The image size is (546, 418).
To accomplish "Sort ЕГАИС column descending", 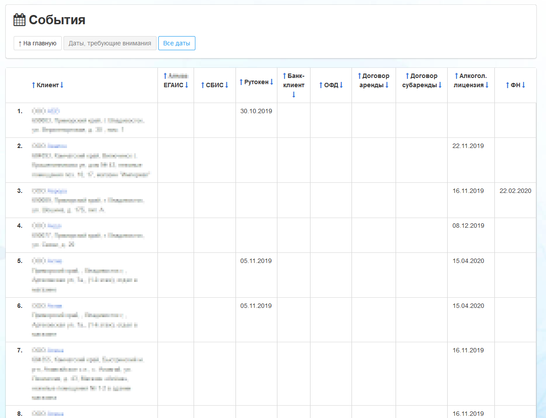I will click(x=187, y=85).
